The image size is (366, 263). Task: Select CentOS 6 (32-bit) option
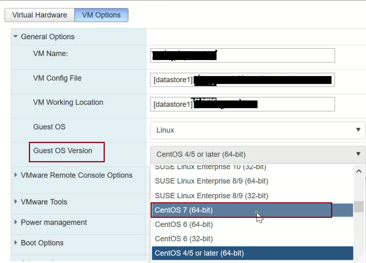[252, 239]
